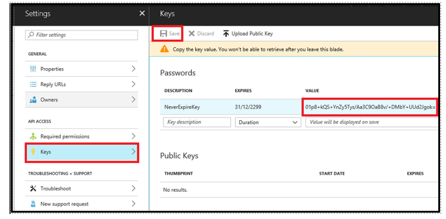Image resolution: width=446 pixels, height=219 pixels.
Task: Click TROUBLESHOOTING + SUPPORT section label
Action: pyautogui.click(x=60, y=174)
